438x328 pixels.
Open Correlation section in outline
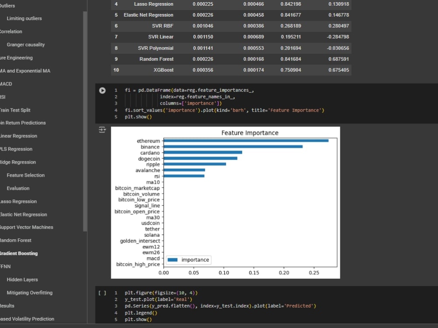pyautogui.click(x=11, y=31)
